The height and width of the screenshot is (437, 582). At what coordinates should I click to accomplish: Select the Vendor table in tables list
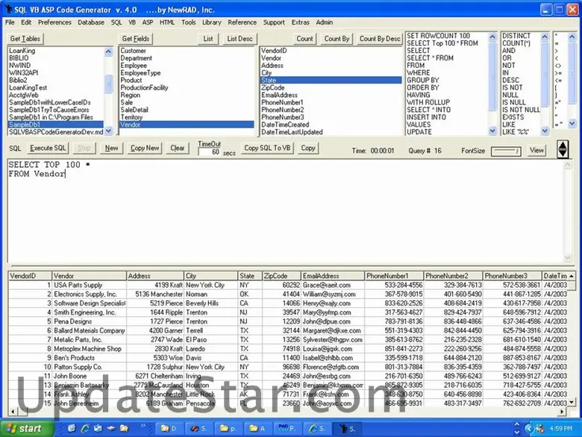point(187,125)
